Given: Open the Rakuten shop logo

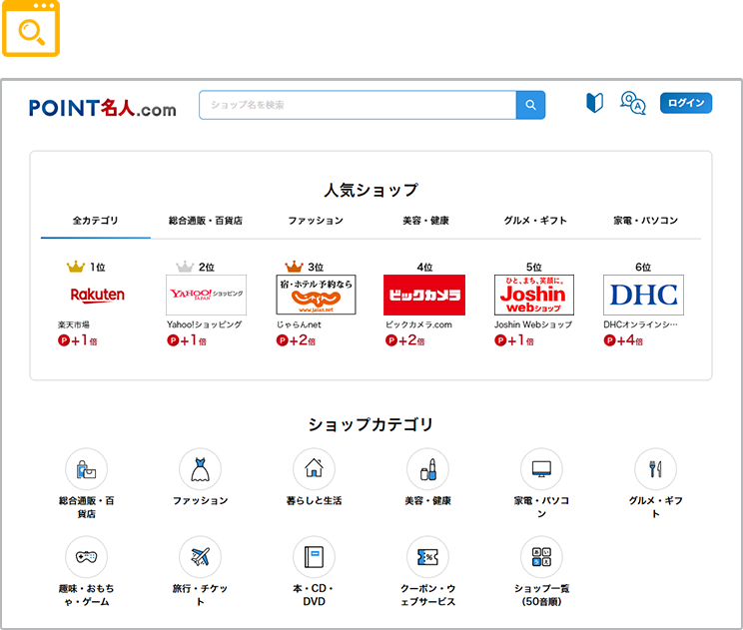Looking at the screenshot, I should point(98,295).
